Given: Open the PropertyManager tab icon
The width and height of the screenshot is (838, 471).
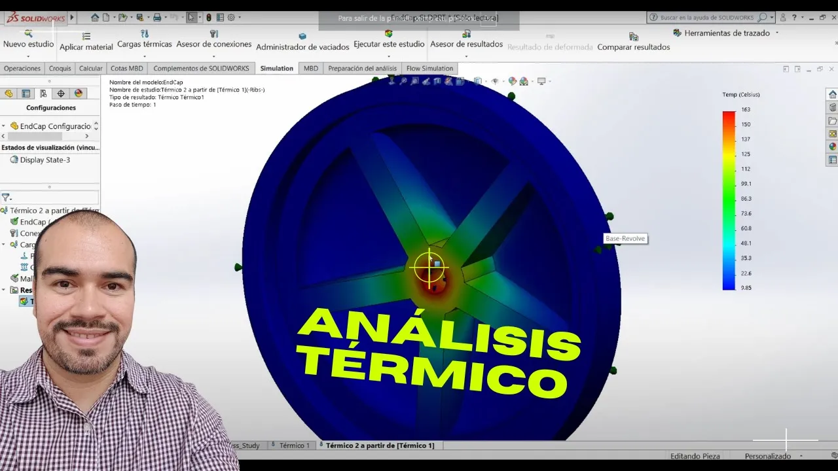Looking at the screenshot, I should pos(26,94).
